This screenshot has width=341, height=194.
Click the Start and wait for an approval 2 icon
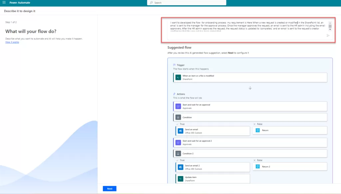(x=178, y=143)
